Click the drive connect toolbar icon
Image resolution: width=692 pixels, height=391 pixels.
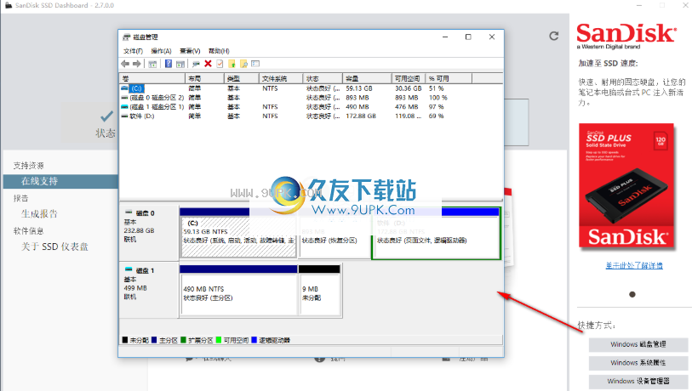[x=196, y=64]
